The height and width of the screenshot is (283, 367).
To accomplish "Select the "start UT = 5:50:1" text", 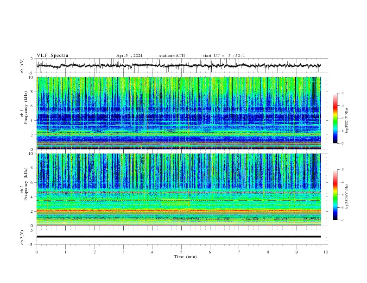I will point(224,55).
